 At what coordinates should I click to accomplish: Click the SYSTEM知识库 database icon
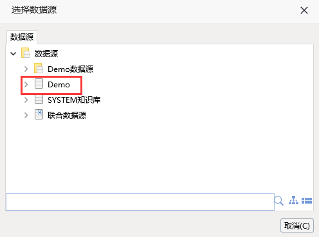tap(39, 100)
